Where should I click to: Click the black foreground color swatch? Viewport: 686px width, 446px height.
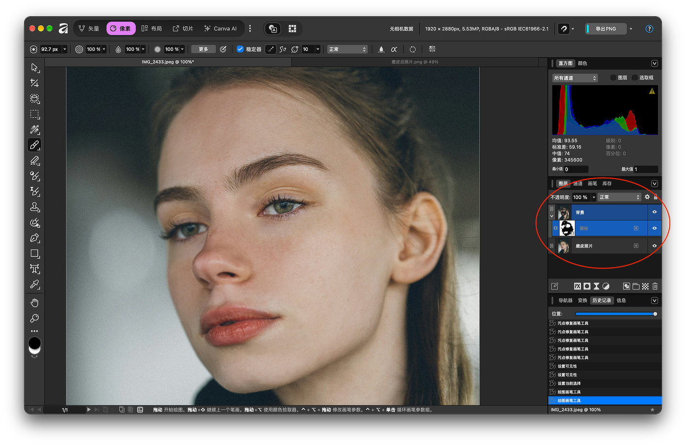click(x=34, y=342)
